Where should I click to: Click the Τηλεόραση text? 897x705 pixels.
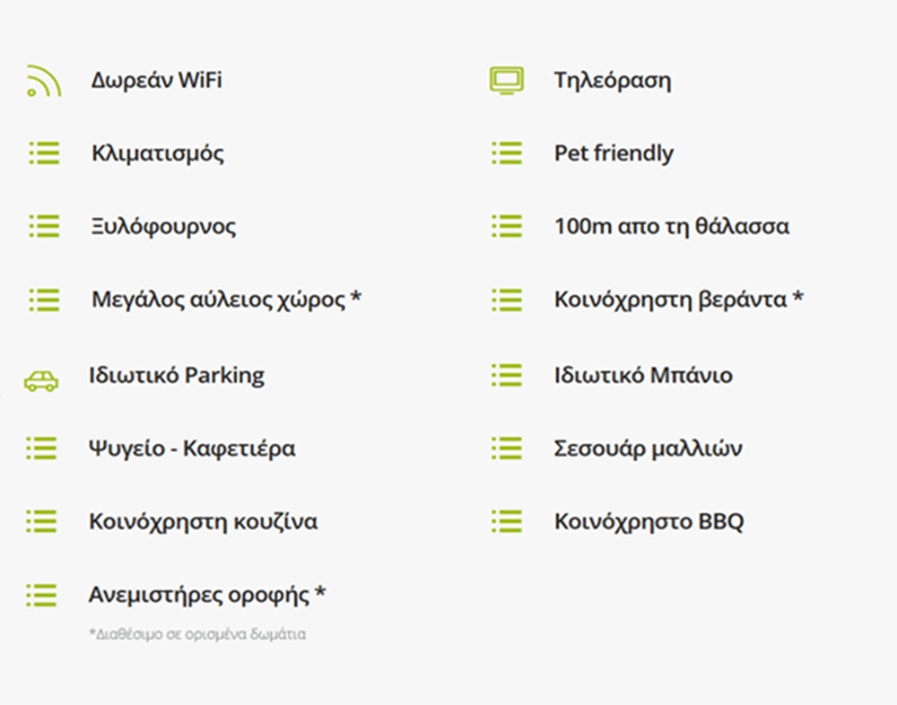tap(612, 81)
